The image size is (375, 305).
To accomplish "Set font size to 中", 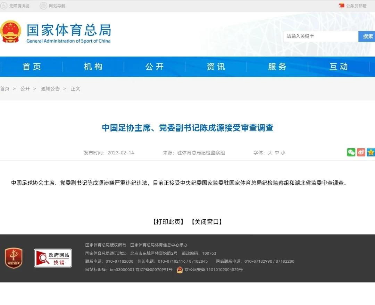I will [277, 153].
